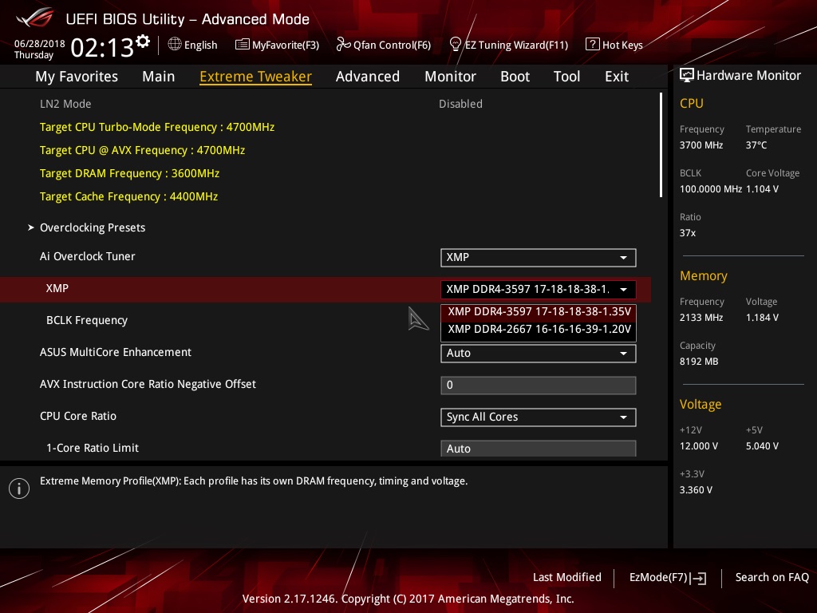
Task: Click the English language button
Action: click(193, 45)
